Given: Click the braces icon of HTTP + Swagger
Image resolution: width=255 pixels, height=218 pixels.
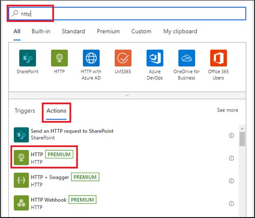Looking at the screenshot, I should pos(21,180).
